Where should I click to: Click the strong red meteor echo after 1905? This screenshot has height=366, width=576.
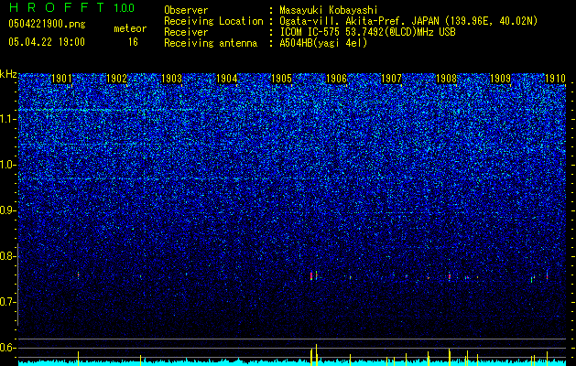[311, 276]
